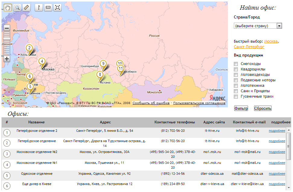Check the Квадроциклы product filter
This screenshot has width=293, height=192.
(x=236, y=69)
